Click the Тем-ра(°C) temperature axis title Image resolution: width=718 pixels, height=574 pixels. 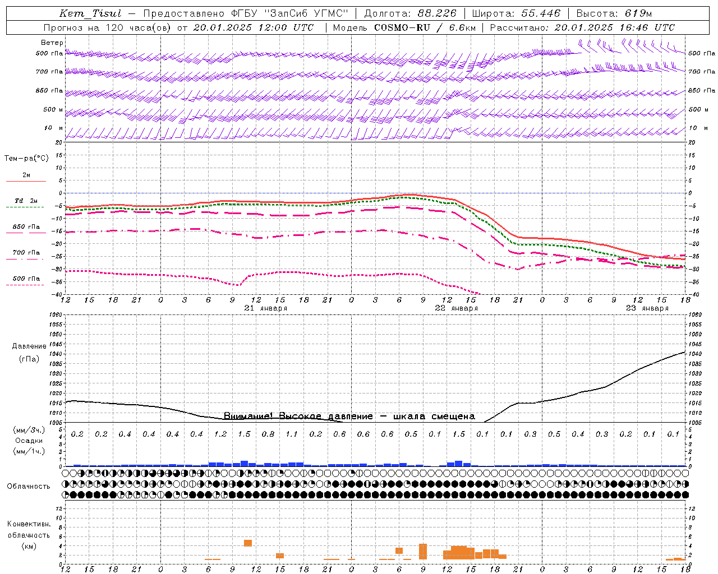coord(26,159)
